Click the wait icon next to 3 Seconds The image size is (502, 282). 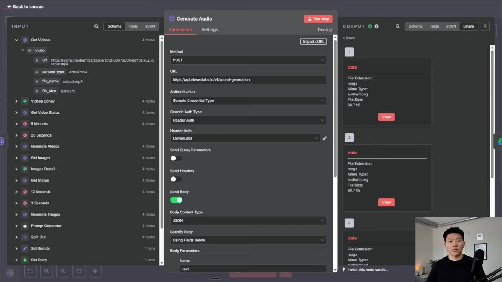(25, 203)
